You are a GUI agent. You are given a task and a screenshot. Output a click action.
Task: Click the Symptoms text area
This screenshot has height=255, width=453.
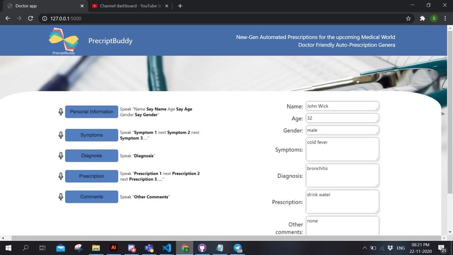342,149
